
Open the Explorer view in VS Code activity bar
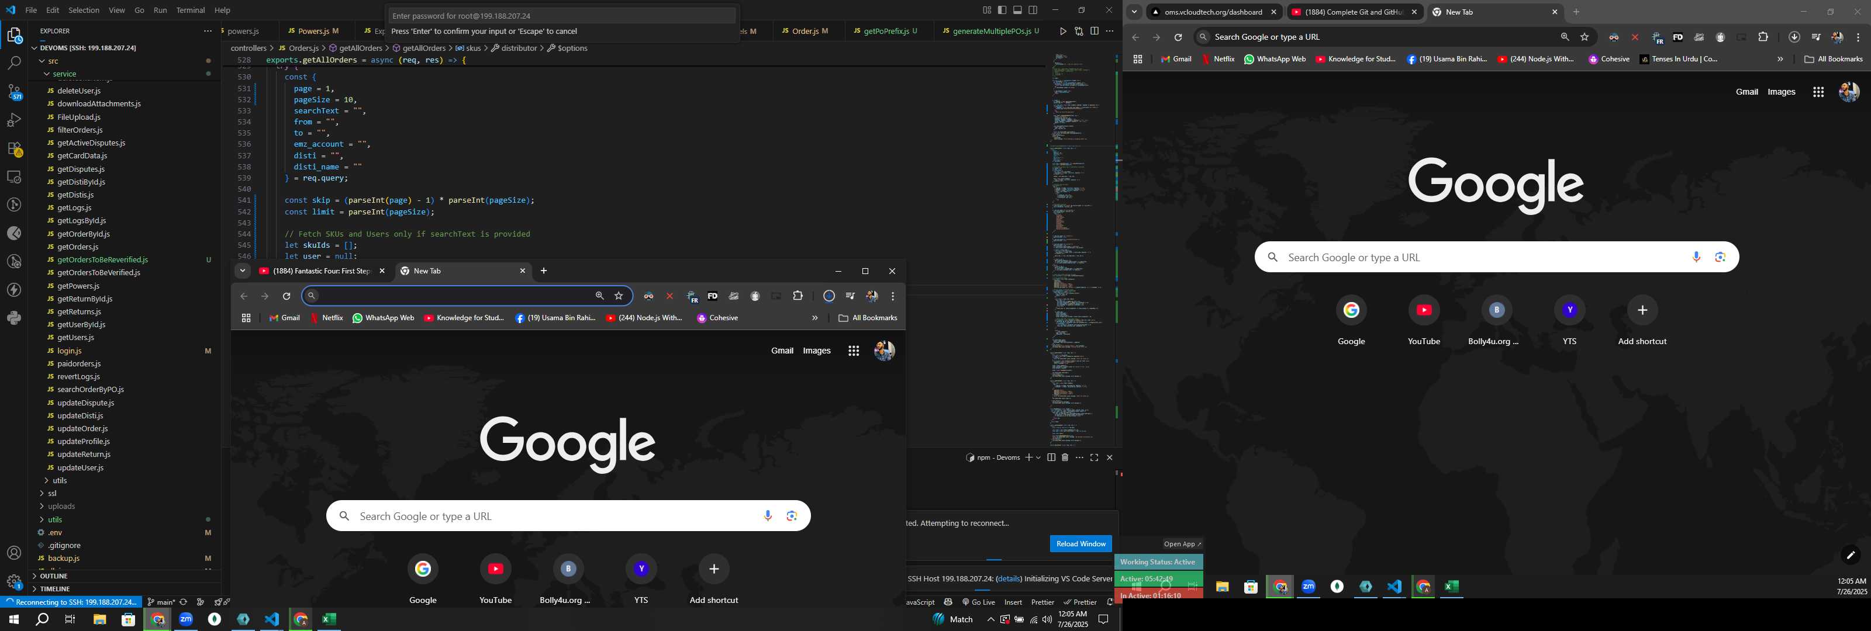pos(14,35)
